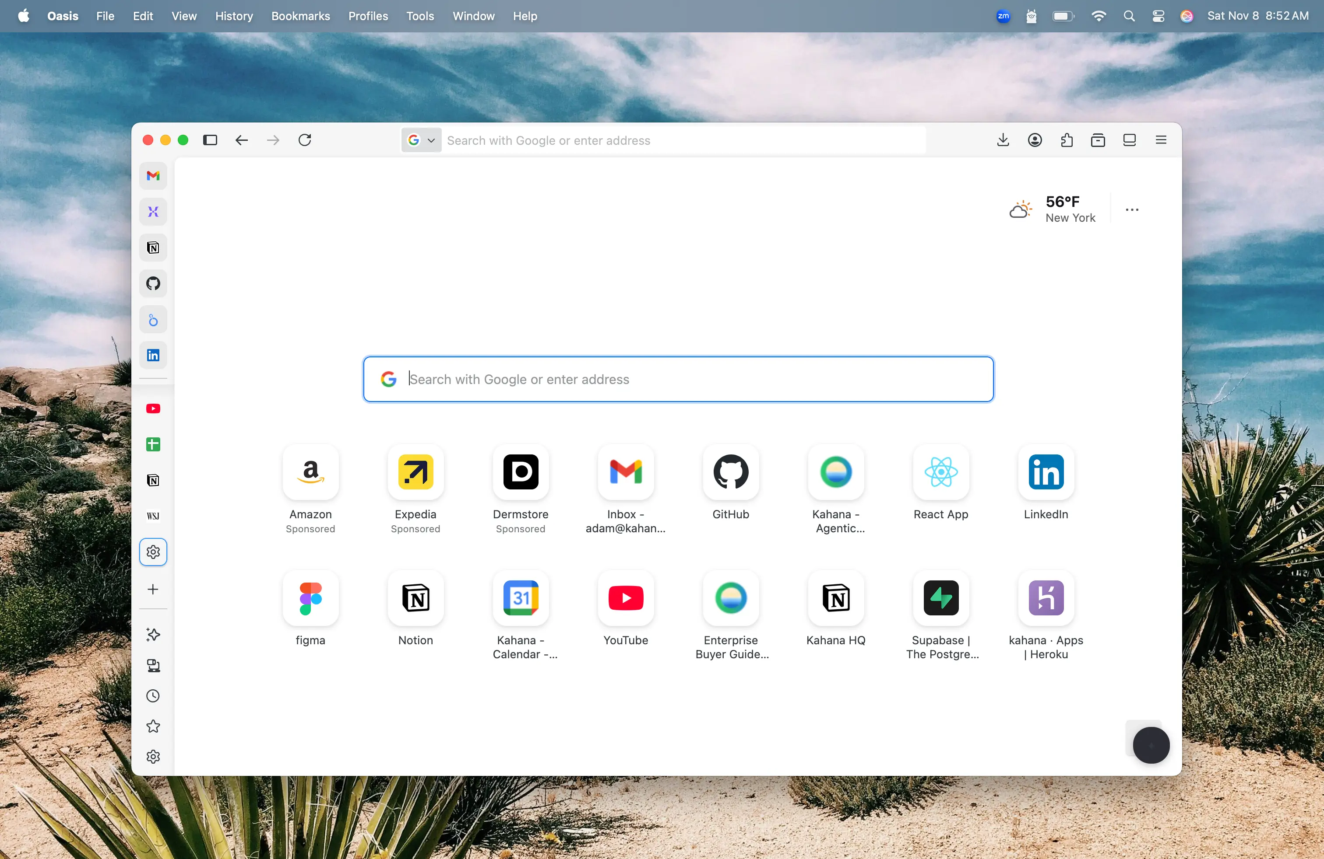Screen dimensions: 1324x859
Task: Click inside the Google search field
Action: 678,379
